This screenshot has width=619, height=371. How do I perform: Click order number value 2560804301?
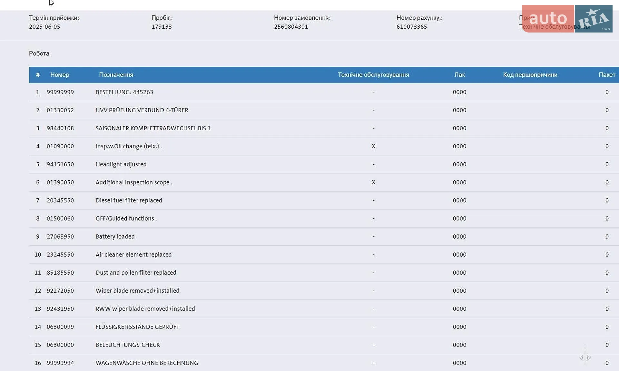click(291, 27)
